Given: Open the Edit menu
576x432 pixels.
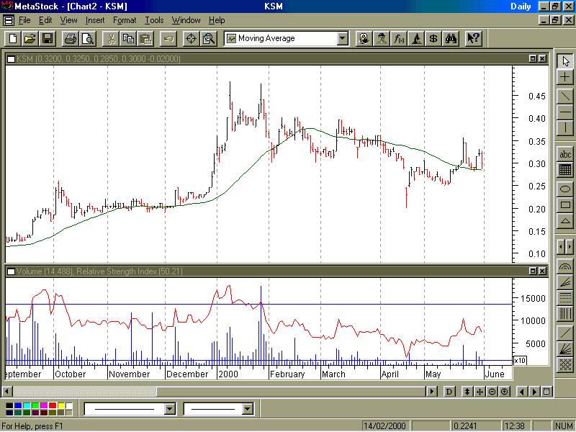Looking at the screenshot, I should (x=45, y=20).
